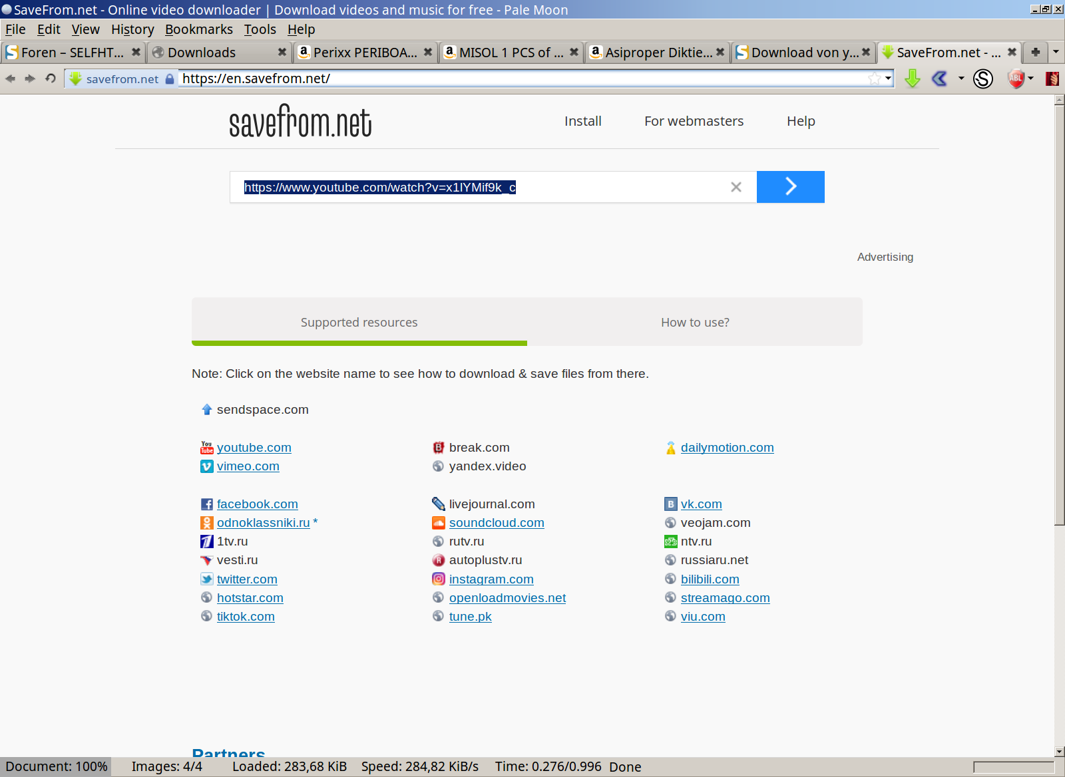Click the back navigation arrow
Viewport: 1065px width, 777px height.
point(11,78)
